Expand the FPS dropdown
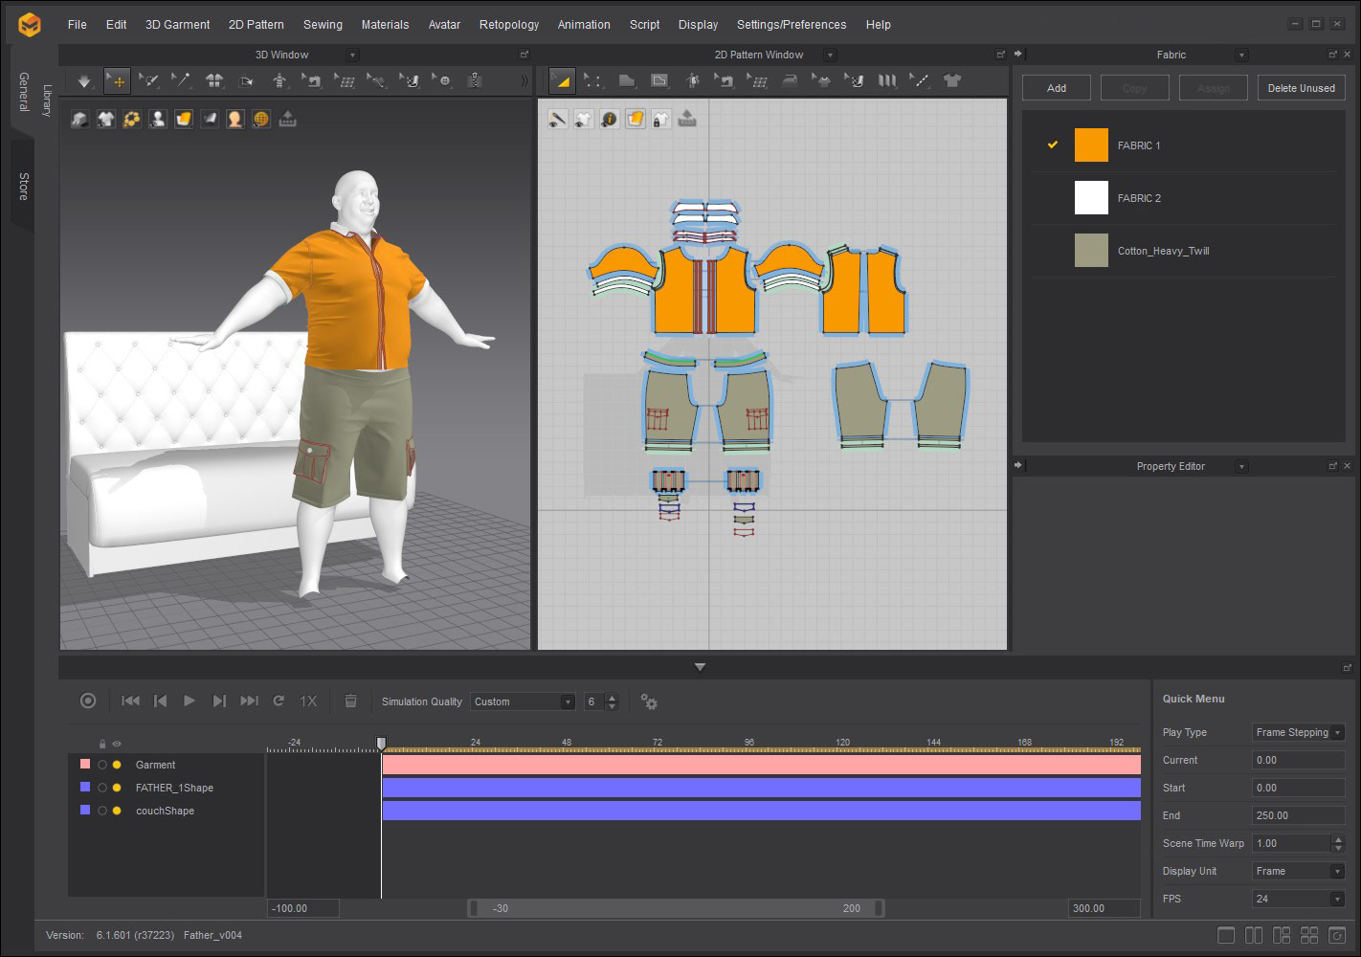1361x957 pixels. [1298, 899]
